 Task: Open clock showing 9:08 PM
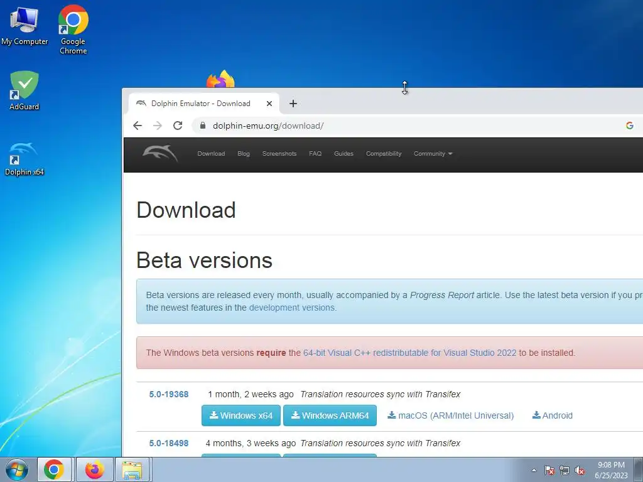coord(611,470)
